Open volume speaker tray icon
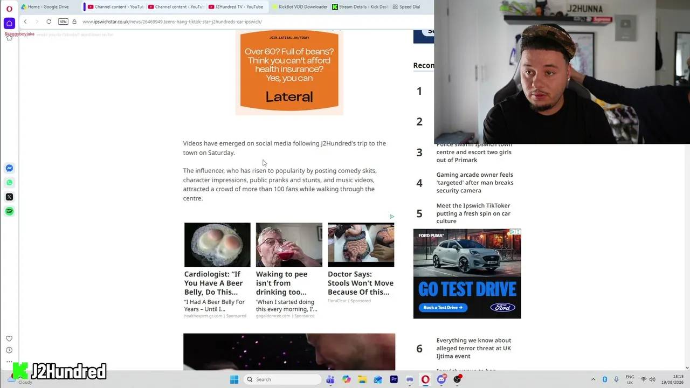Screen dimensions: 690x388 pyautogui.click(x=652, y=379)
